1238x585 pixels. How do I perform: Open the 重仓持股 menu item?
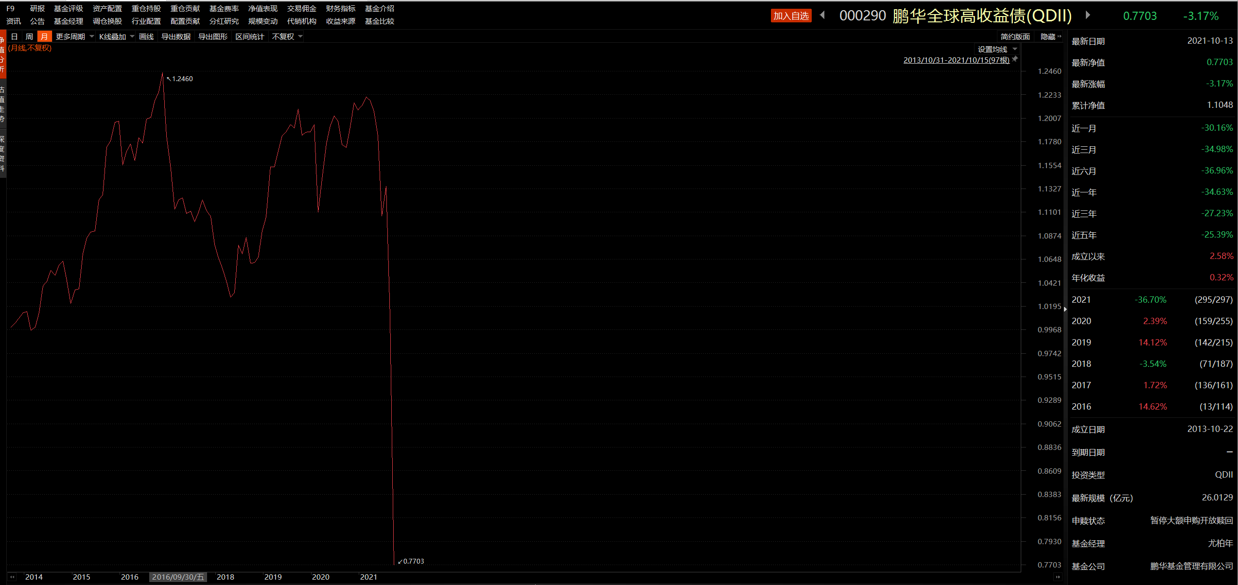146,9
